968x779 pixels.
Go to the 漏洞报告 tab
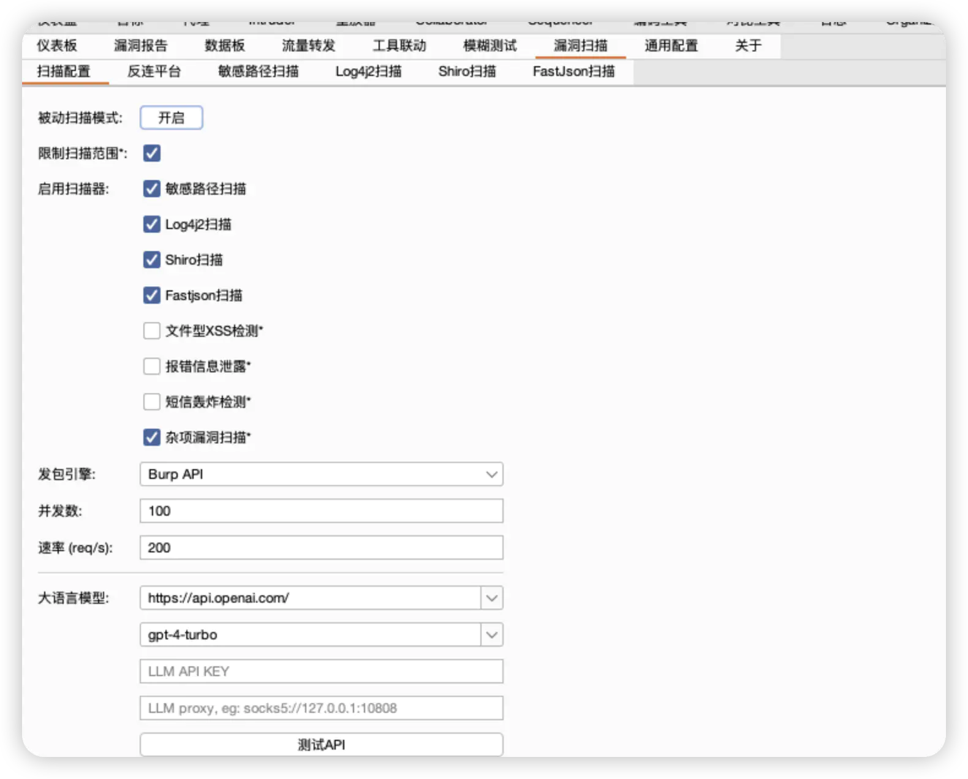140,45
